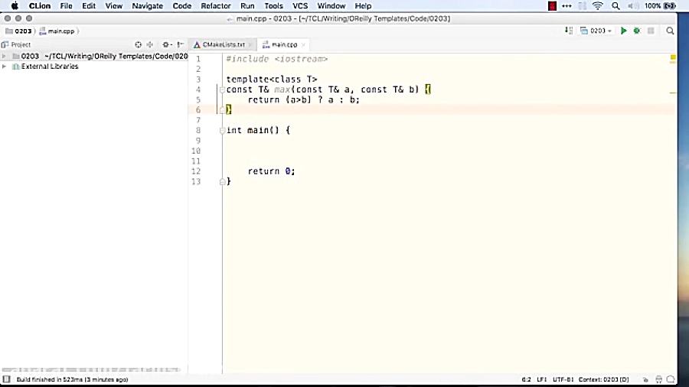This screenshot has height=387, width=689.
Task: Open the Refactor menu
Action: tap(215, 6)
